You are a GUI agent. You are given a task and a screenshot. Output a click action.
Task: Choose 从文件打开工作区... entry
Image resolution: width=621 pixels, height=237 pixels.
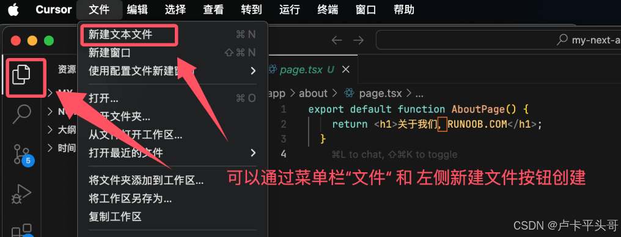point(172,135)
